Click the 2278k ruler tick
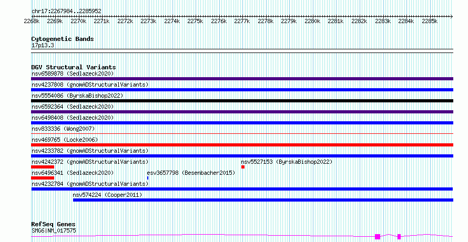The image size is (468, 242). tap(266, 22)
